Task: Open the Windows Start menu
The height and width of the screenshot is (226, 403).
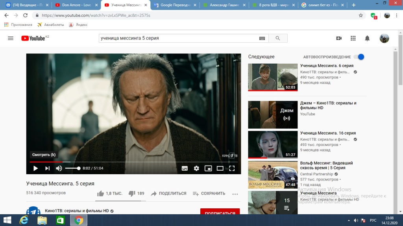Action: coord(7,220)
